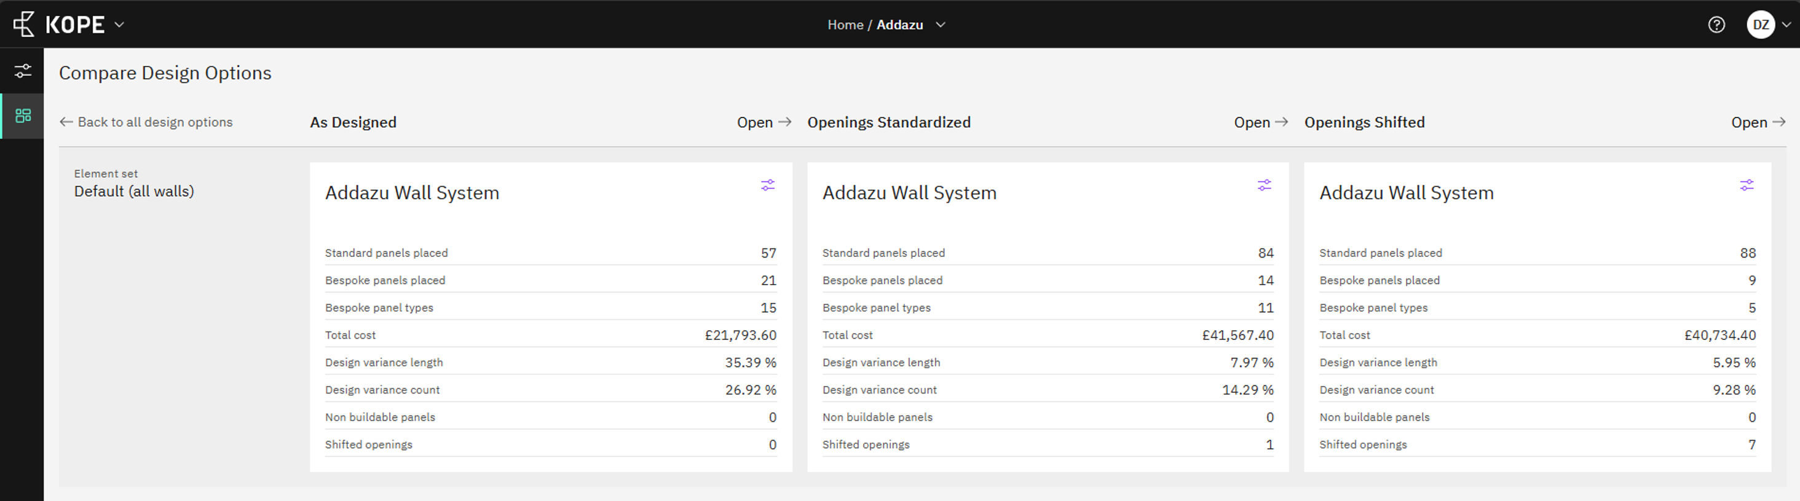Click bespoke panel types value 15
Viewport: 1800px width, 501px height.
768,307
